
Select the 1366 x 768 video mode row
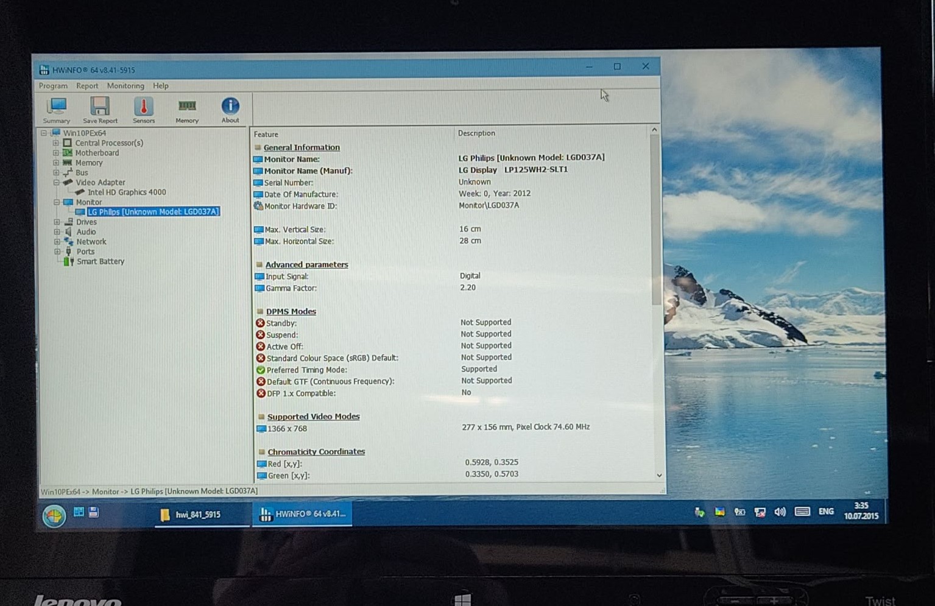(453, 428)
